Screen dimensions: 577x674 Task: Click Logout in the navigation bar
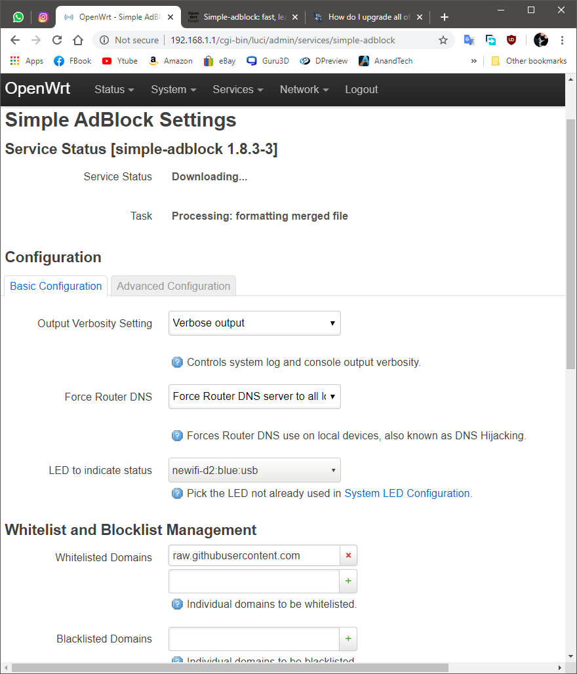click(x=361, y=89)
